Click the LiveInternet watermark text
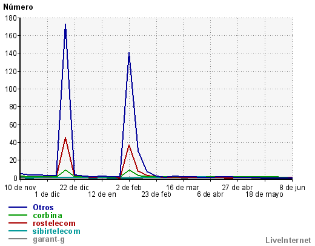Screen dimensions: 315x246 288,241
